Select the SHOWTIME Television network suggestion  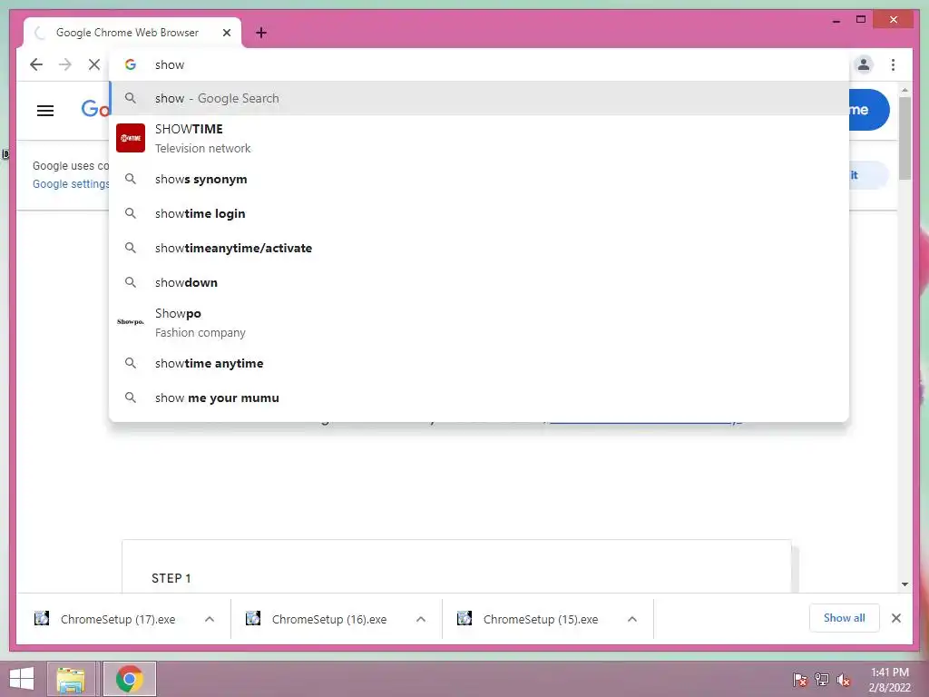click(479, 138)
